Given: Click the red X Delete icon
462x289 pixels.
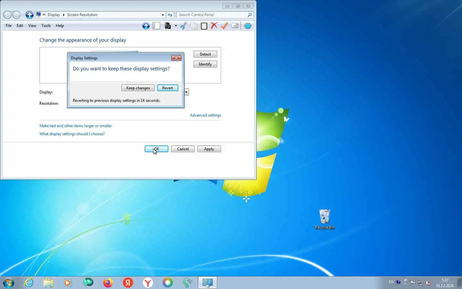Looking at the screenshot, I should [x=214, y=26].
